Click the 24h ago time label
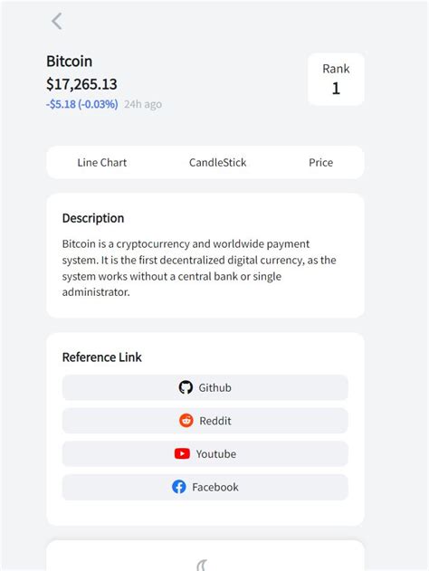Viewport: 429px width, 571px height. (143, 104)
